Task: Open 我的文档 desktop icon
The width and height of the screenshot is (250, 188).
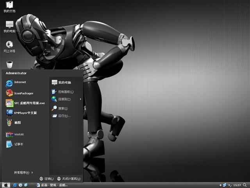Action: 9,7
